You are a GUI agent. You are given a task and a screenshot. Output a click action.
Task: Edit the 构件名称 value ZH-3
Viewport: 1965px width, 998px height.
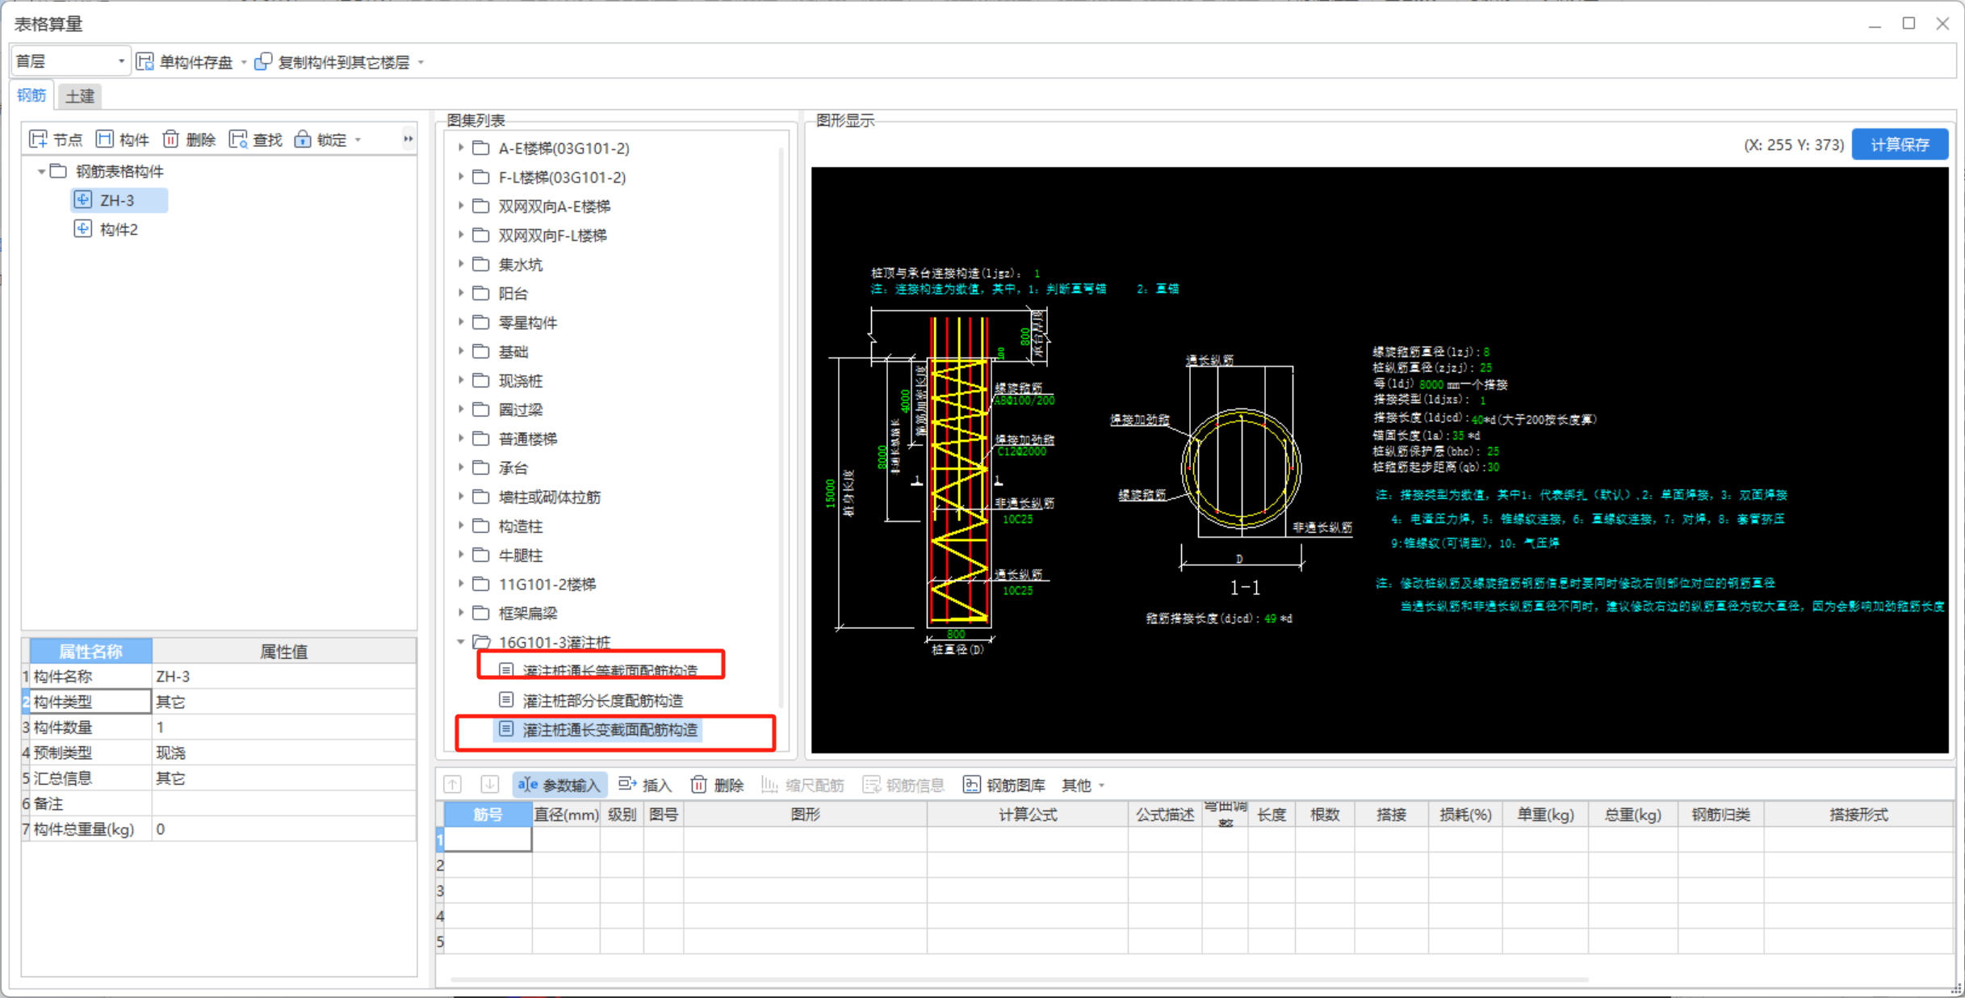pyautogui.click(x=283, y=677)
